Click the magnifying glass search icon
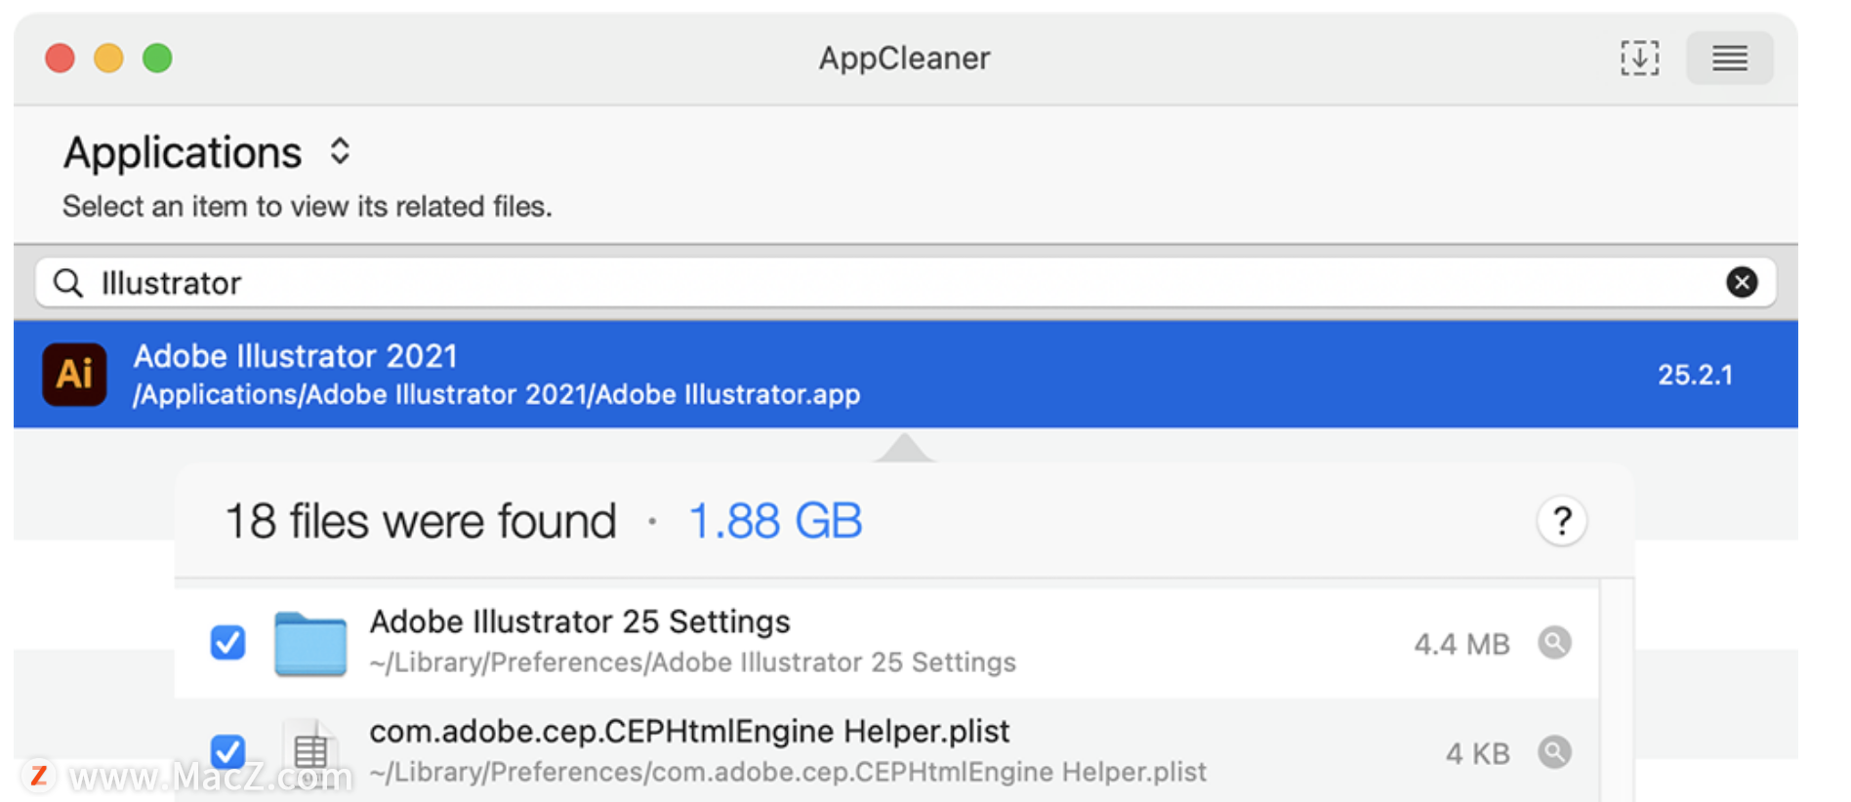 (68, 283)
